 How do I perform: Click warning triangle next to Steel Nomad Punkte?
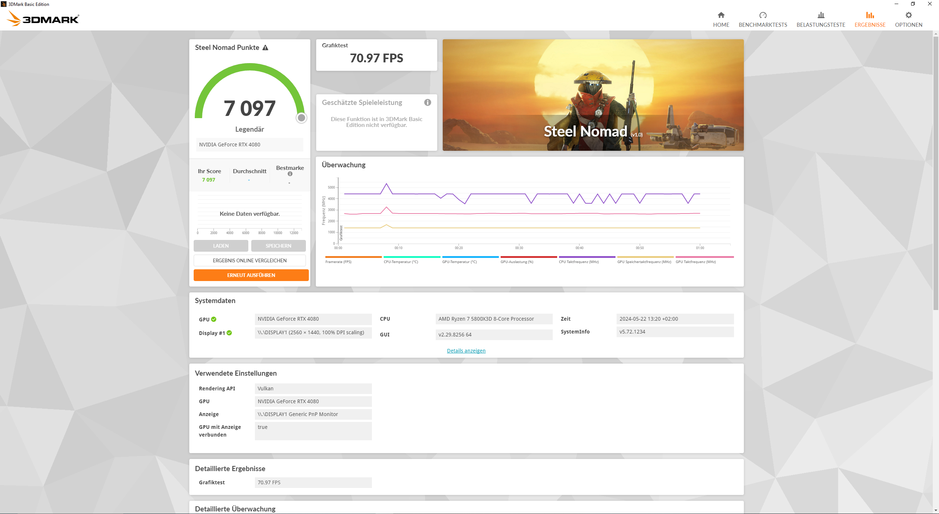click(265, 48)
